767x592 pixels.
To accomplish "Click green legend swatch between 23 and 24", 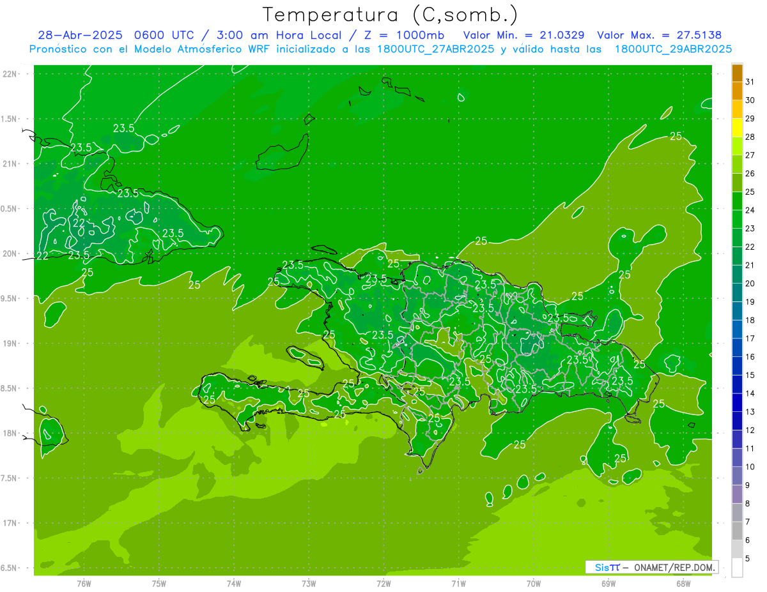I will pos(737,219).
